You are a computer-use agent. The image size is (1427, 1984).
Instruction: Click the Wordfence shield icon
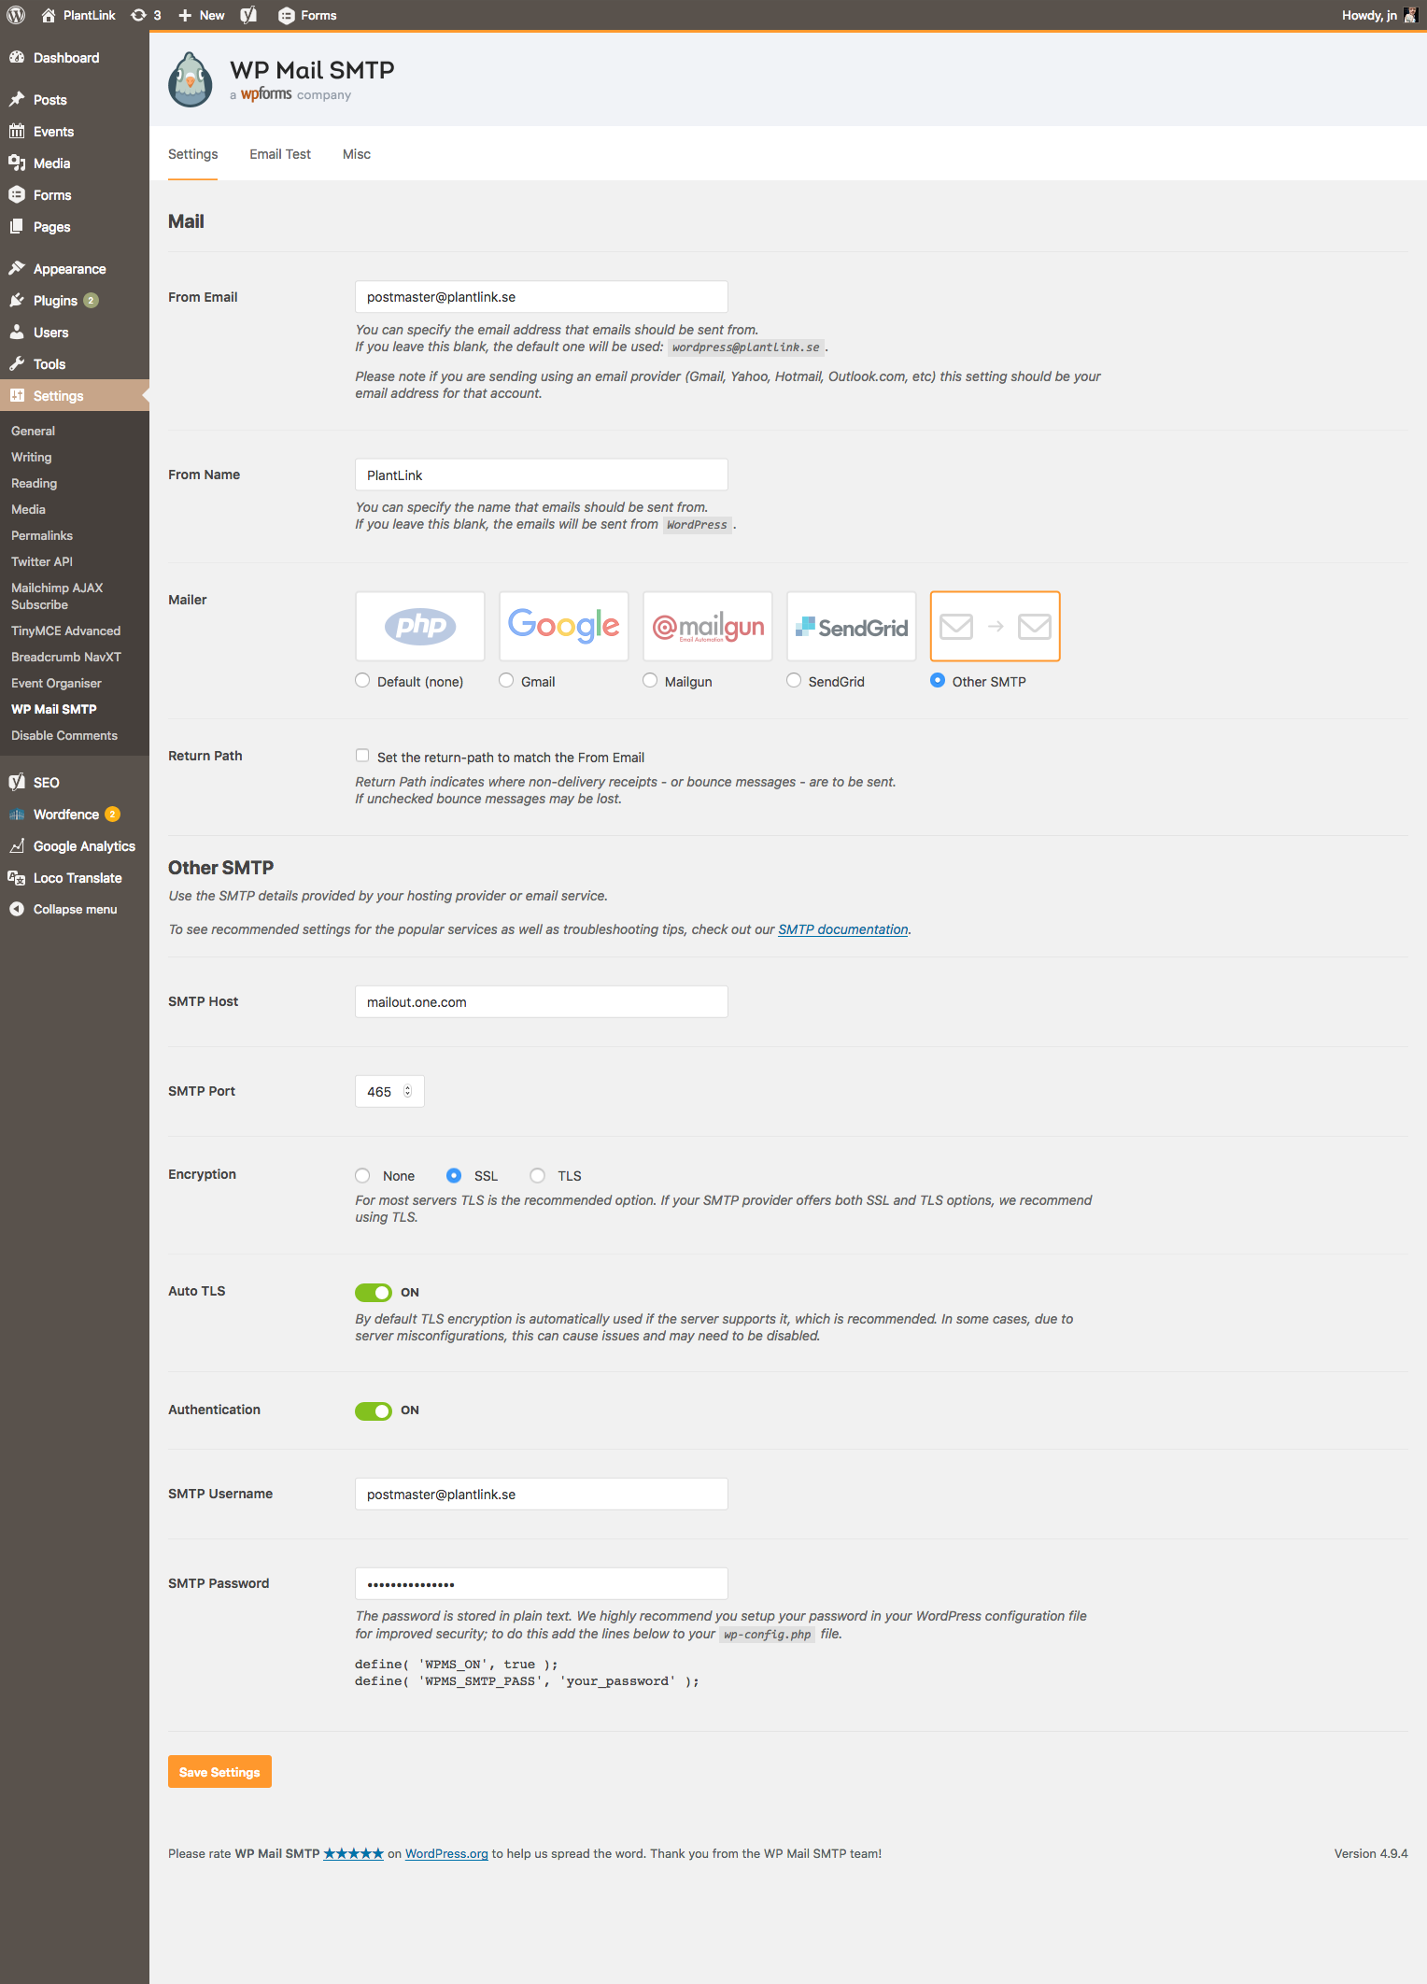17,814
